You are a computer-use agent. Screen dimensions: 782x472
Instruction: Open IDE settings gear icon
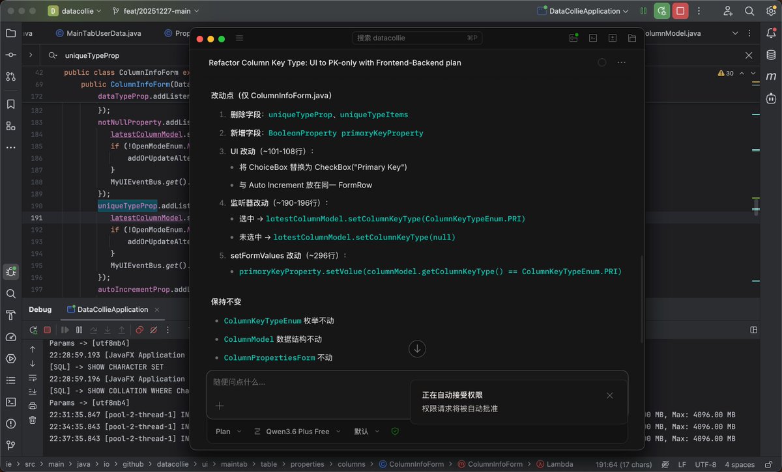pos(770,11)
